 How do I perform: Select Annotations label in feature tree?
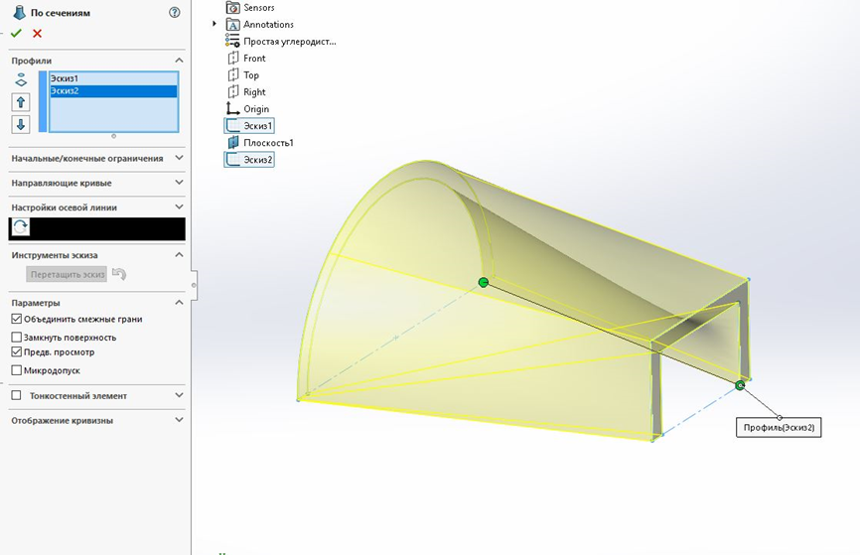coord(268,25)
